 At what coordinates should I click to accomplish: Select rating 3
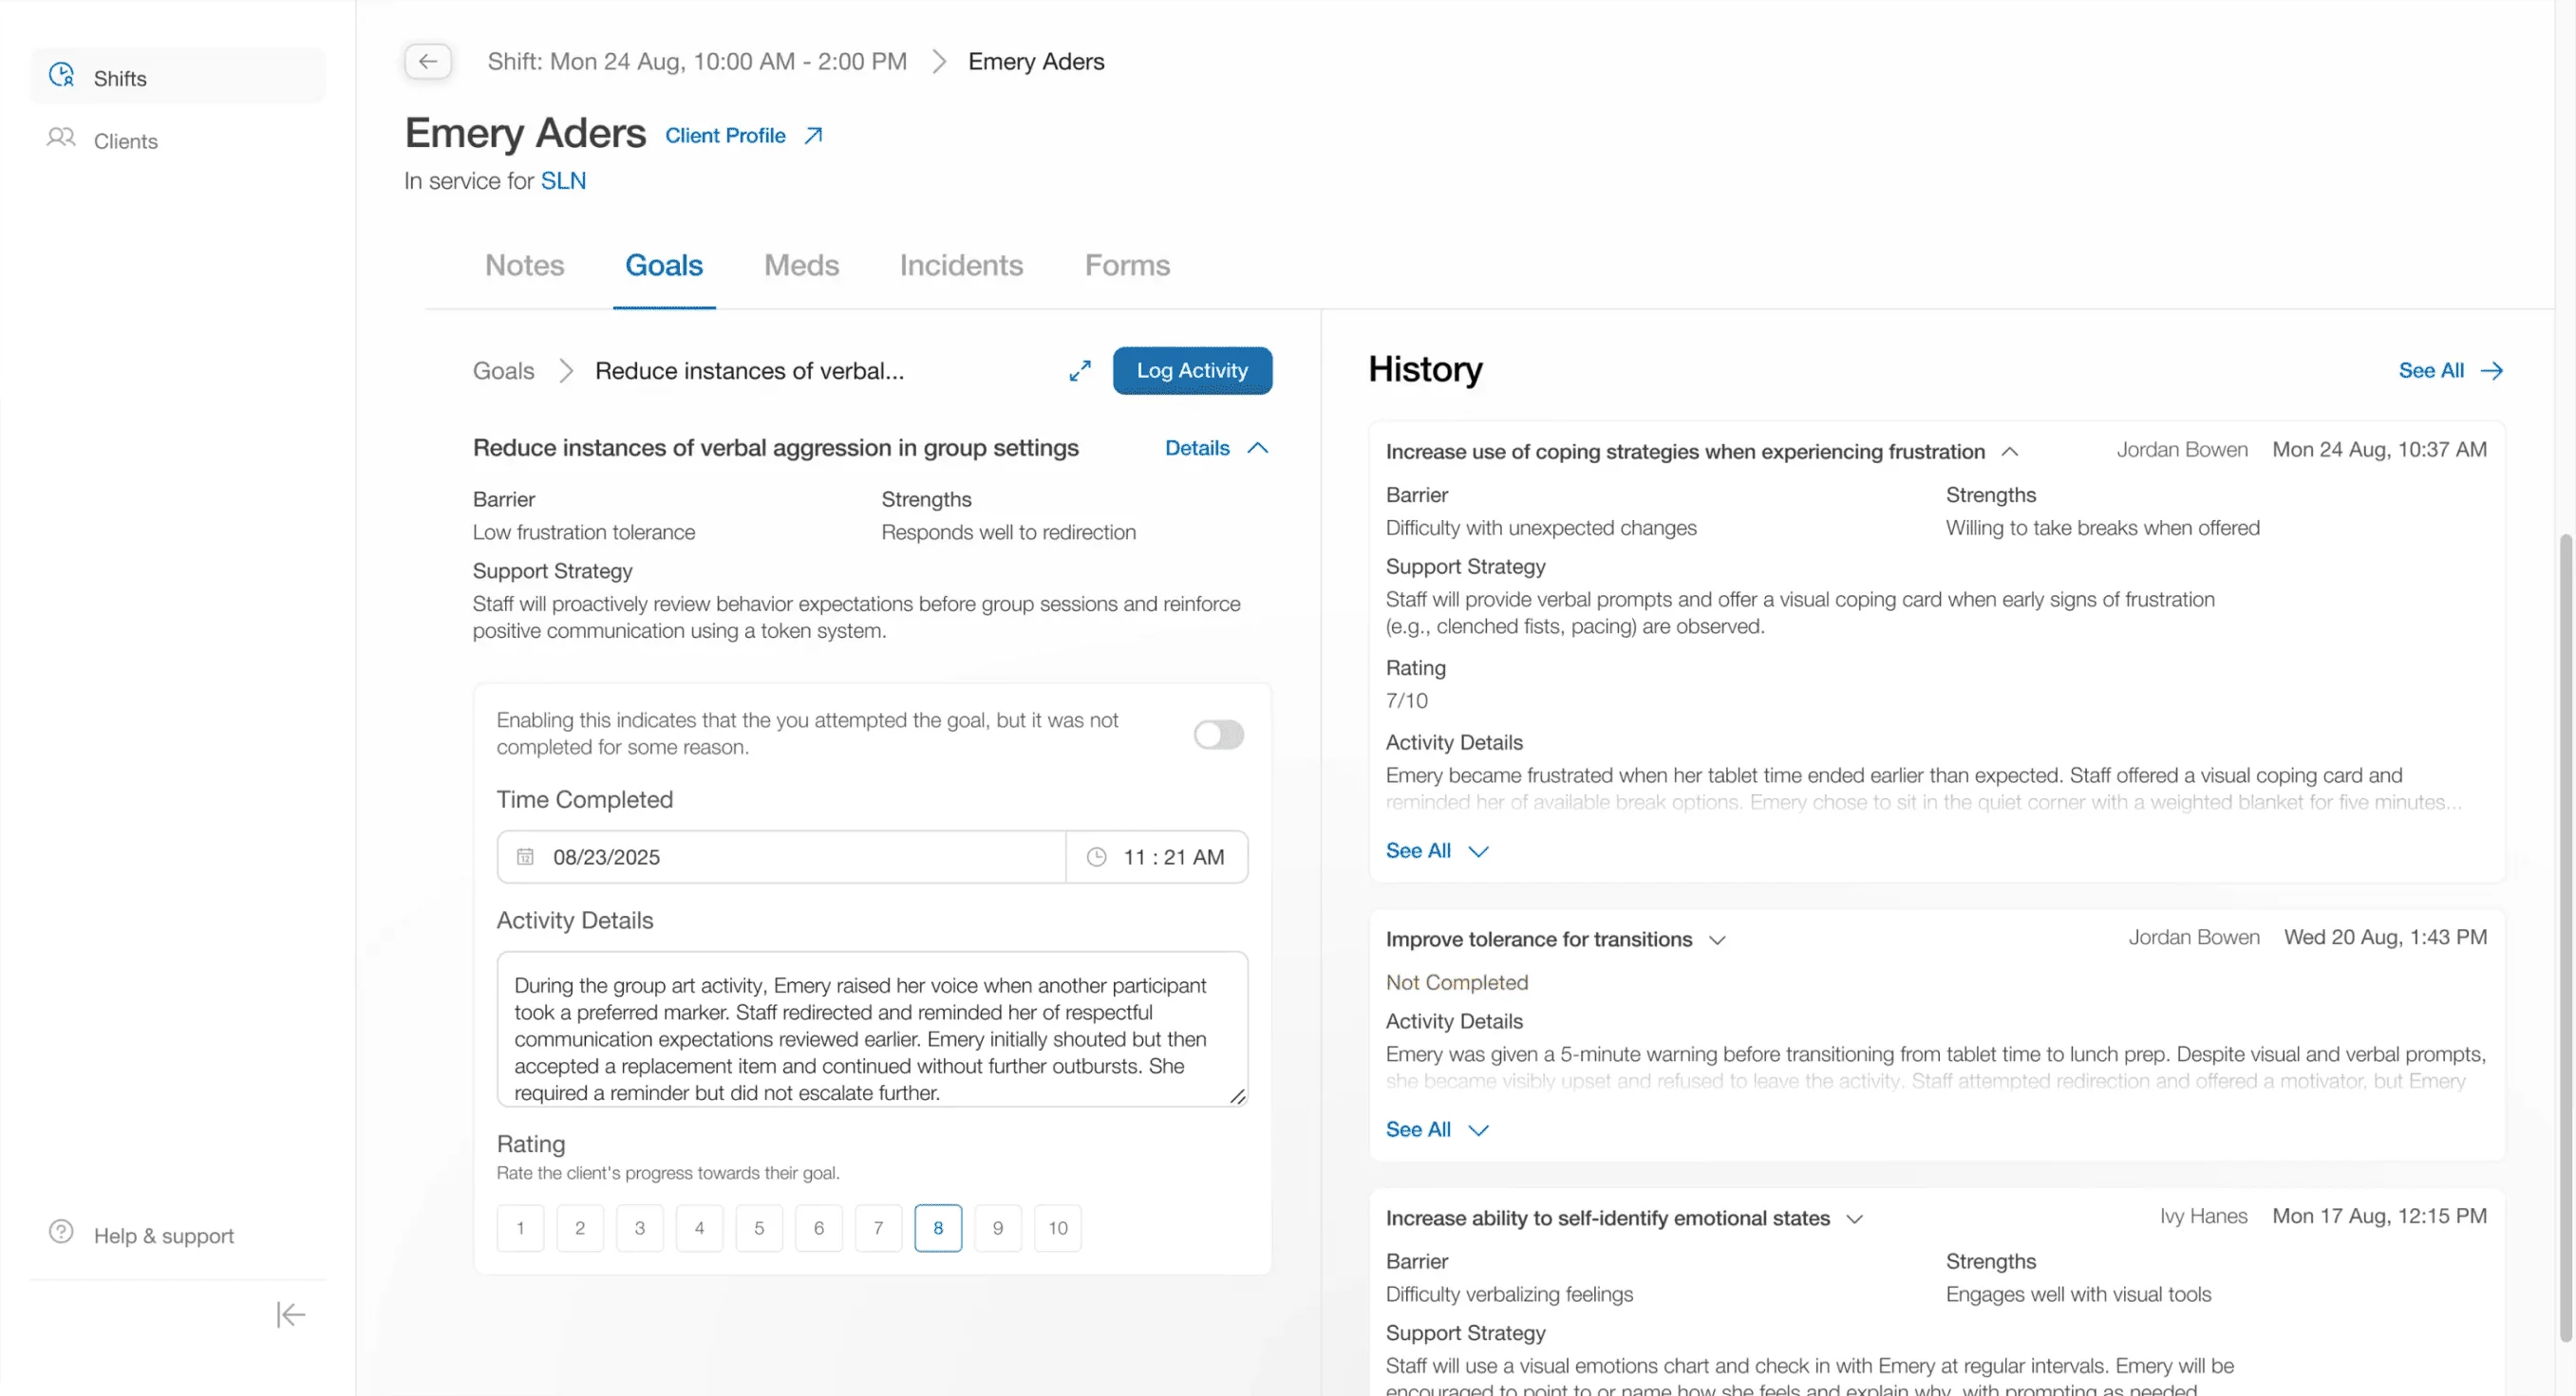pyautogui.click(x=640, y=1230)
